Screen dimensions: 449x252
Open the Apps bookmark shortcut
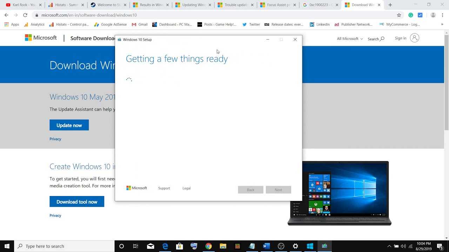(x=12, y=24)
